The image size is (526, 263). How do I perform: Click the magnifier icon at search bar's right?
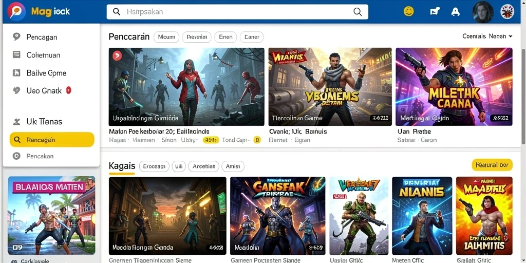tap(358, 12)
